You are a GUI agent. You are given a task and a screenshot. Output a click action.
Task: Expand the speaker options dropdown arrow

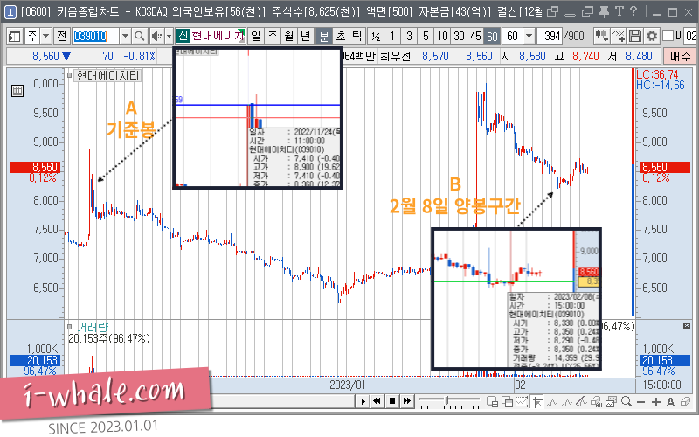[169, 36]
